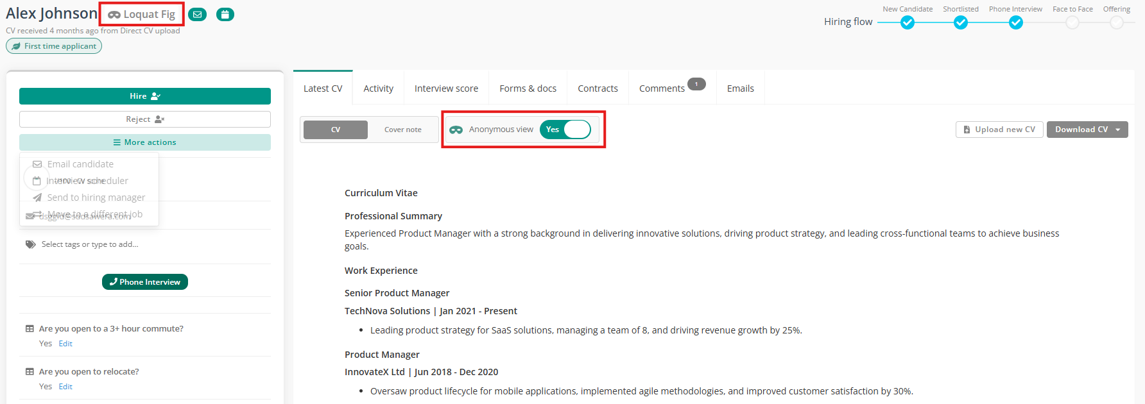Screen dimensions: 1145x404
Task: Select the CV segment button
Action: point(336,130)
